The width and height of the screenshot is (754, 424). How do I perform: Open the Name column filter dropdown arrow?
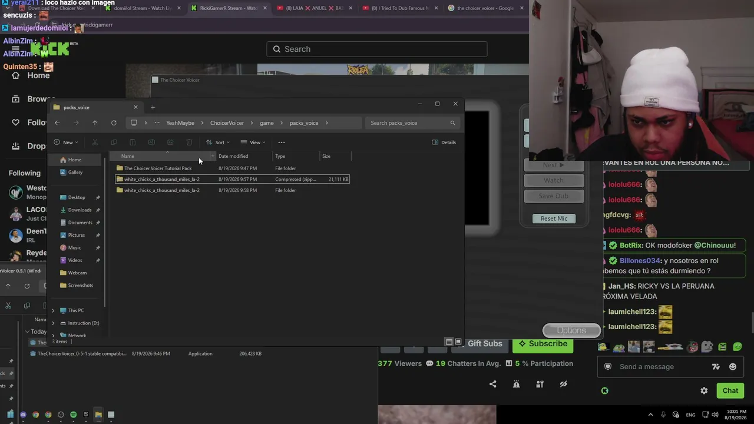pyautogui.click(x=212, y=156)
